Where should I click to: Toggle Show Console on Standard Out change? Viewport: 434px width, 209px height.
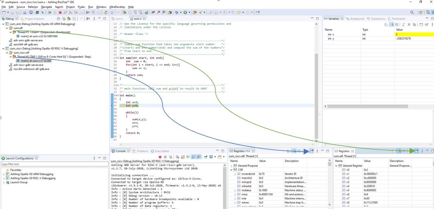click(193, 157)
